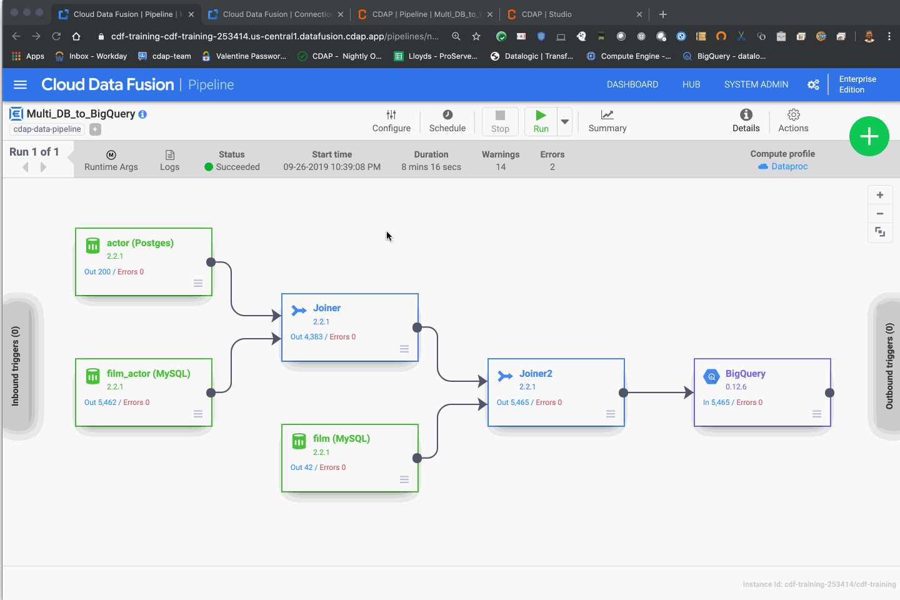This screenshot has height=600, width=900.
Task: Open pipeline Configure settings
Action: pyautogui.click(x=391, y=121)
